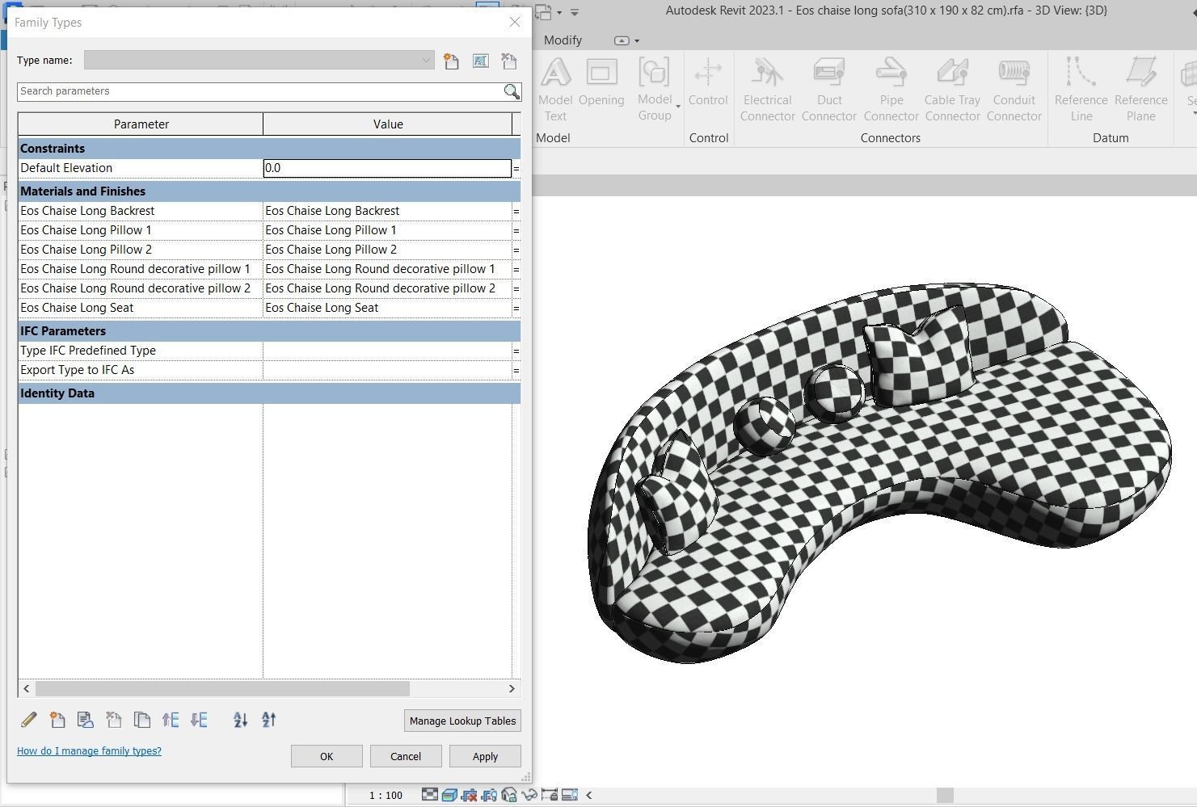This screenshot has width=1197, height=807.
Task: Click the Export Type to IFC As value cell
Action: [387, 370]
